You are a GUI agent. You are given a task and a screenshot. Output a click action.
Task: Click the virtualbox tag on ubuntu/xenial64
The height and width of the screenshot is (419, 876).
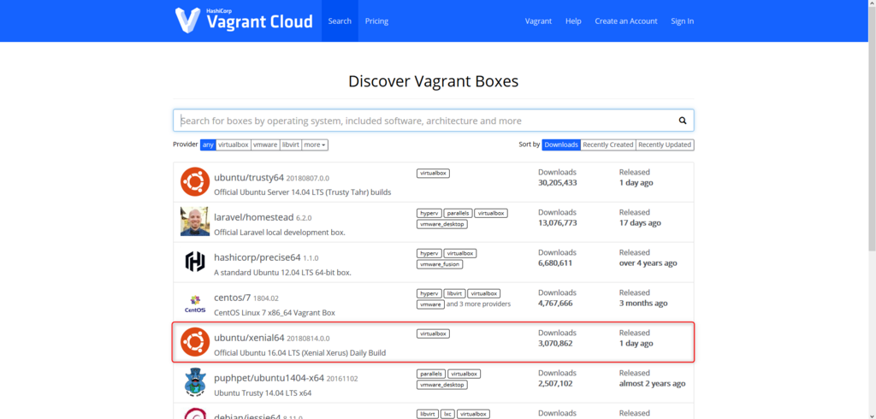click(433, 333)
